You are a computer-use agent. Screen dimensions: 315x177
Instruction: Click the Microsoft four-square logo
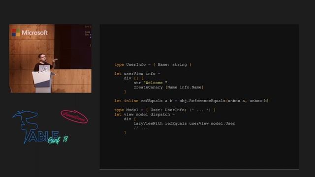[16, 32]
